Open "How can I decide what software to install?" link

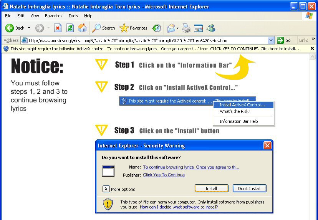coord(179,207)
